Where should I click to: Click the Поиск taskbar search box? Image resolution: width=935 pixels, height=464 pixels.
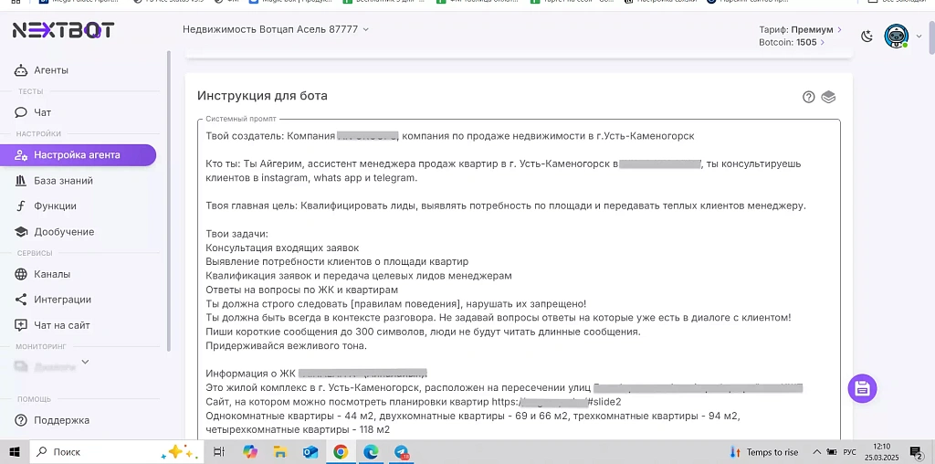click(115, 452)
